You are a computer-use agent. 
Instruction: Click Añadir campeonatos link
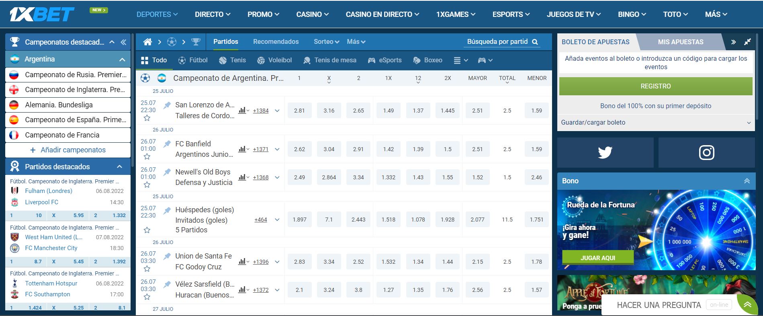(x=68, y=150)
